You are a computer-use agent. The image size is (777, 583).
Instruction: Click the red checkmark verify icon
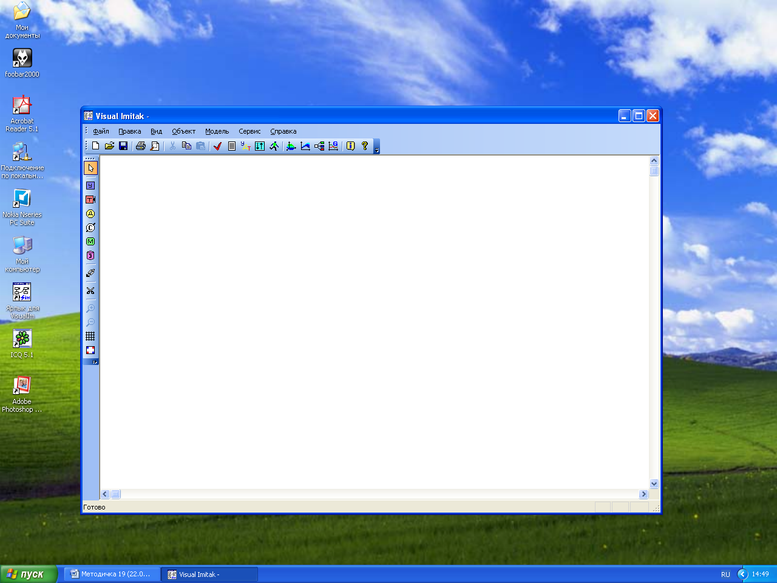[x=217, y=146]
